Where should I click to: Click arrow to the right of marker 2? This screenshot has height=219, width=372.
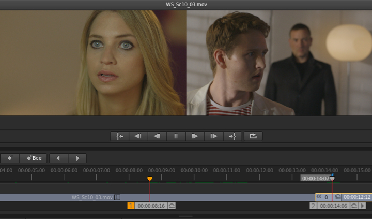pos(362,206)
